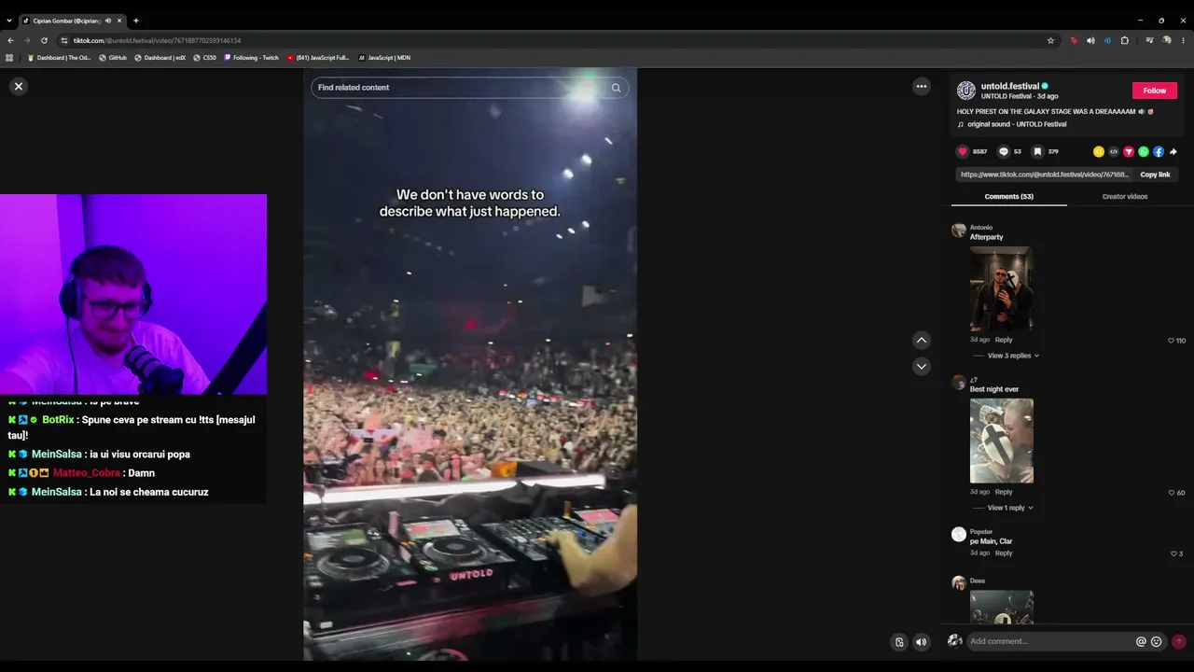Open original sound - UNTOLD Festival link

click(x=1017, y=124)
